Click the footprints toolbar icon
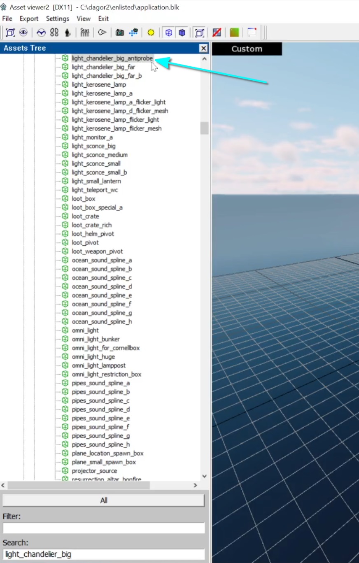359x563 pixels. click(x=54, y=33)
